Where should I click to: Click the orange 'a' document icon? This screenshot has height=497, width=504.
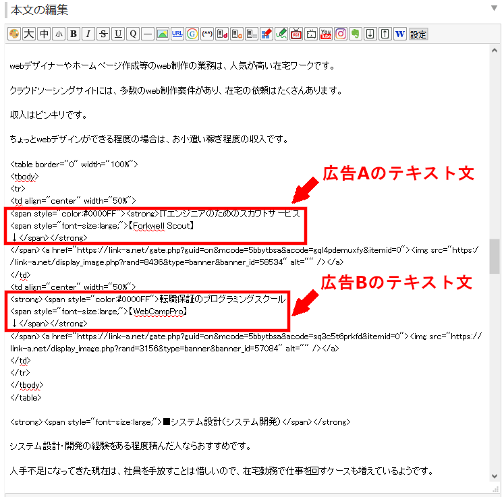237,34
